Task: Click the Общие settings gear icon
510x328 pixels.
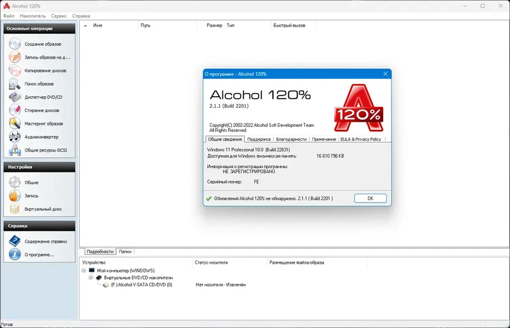Action: 15,182
